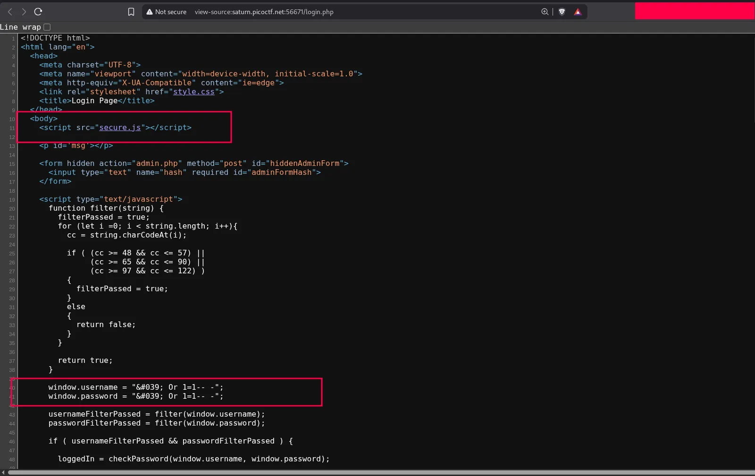Open the secure.js source link
Viewport: 755px width, 476px height.
(119, 128)
